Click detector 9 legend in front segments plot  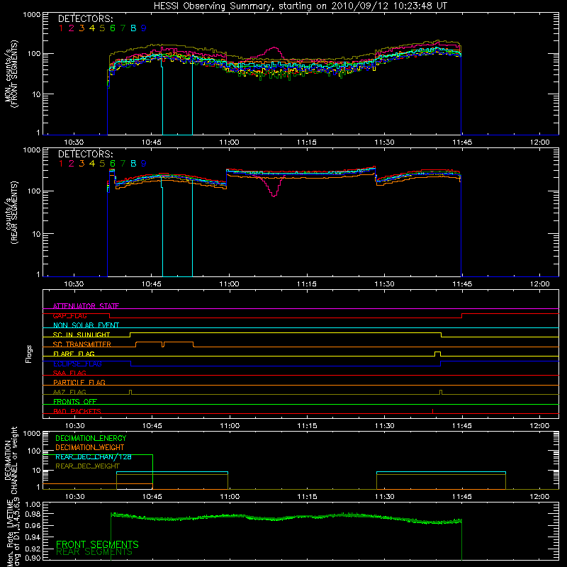pyautogui.click(x=144, y=28)
